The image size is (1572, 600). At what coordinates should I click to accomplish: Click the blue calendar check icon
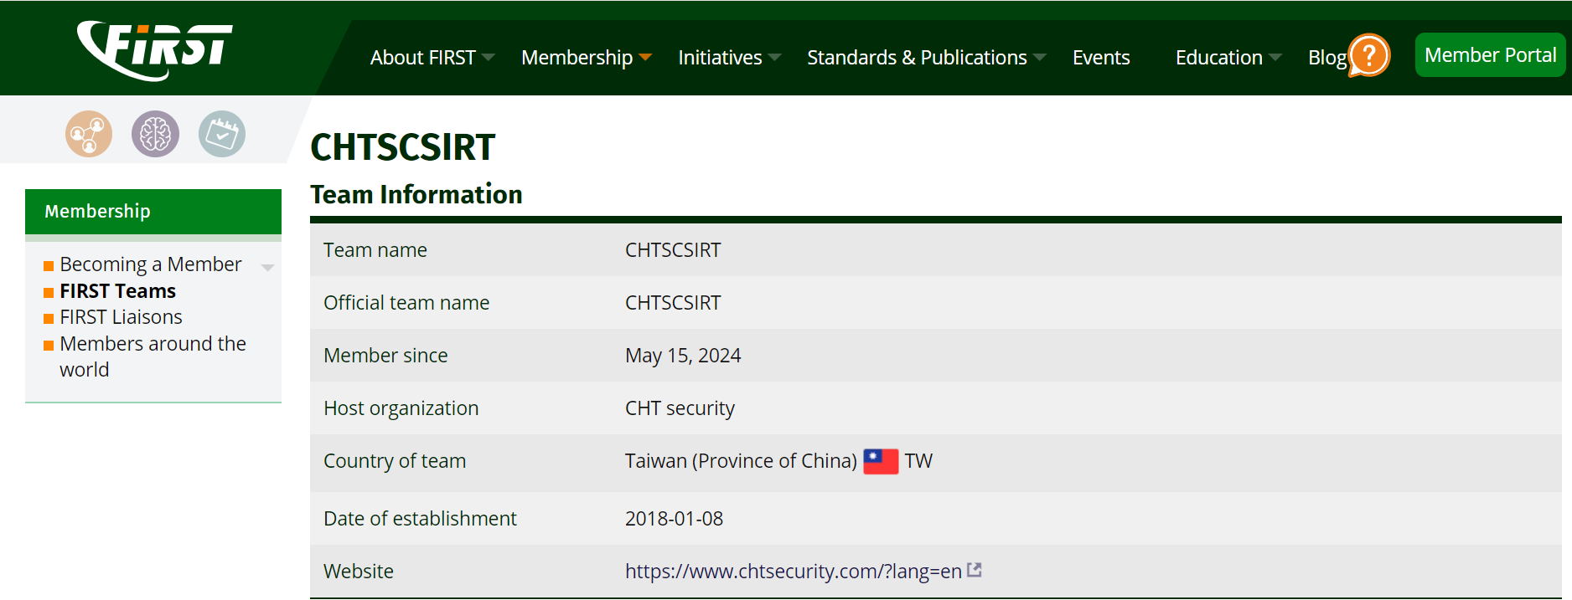(x=222, y=134)
